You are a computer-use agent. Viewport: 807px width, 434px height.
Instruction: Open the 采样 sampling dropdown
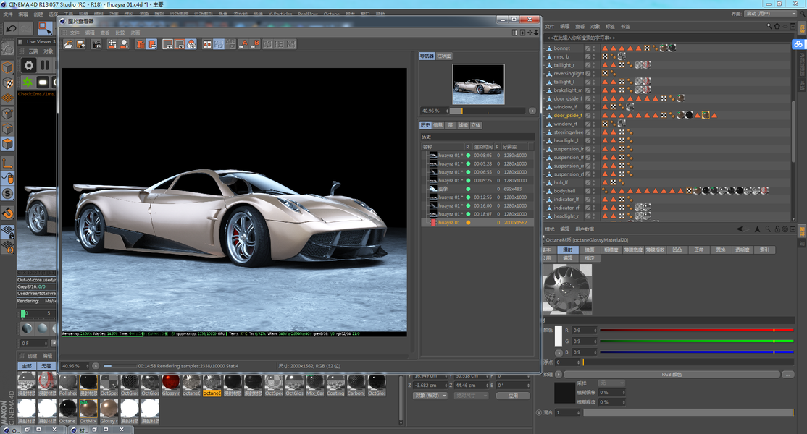(611, 383)
